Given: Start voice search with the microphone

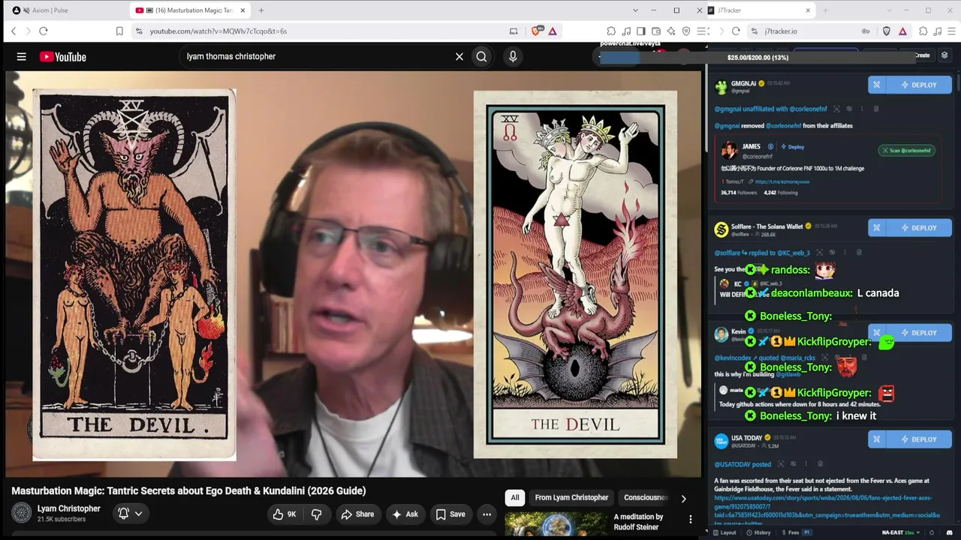Looking at the screenshot, I should point(513,56).
